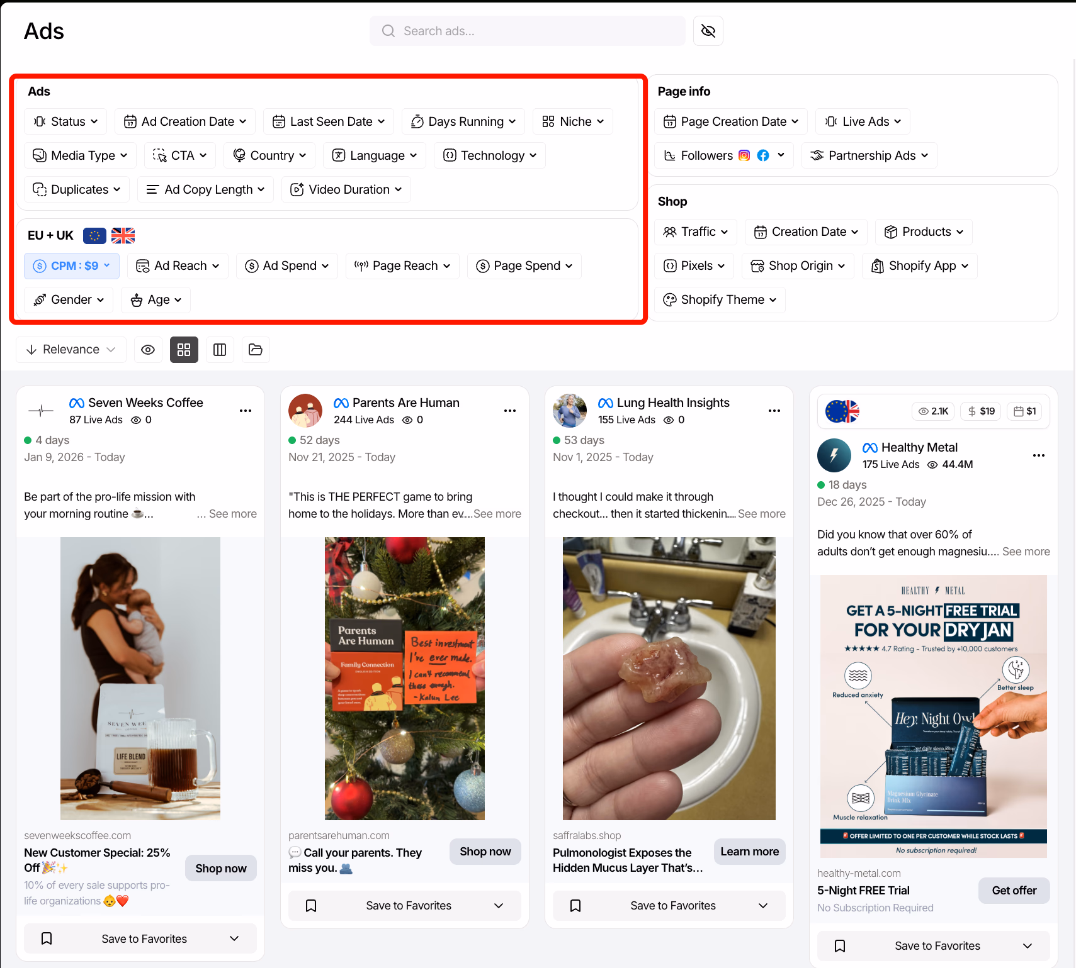Expand See more on Healthy Metal text
Image resolution: width=1076 pixels, height=968 pixels.
(x=1026, y=552)
